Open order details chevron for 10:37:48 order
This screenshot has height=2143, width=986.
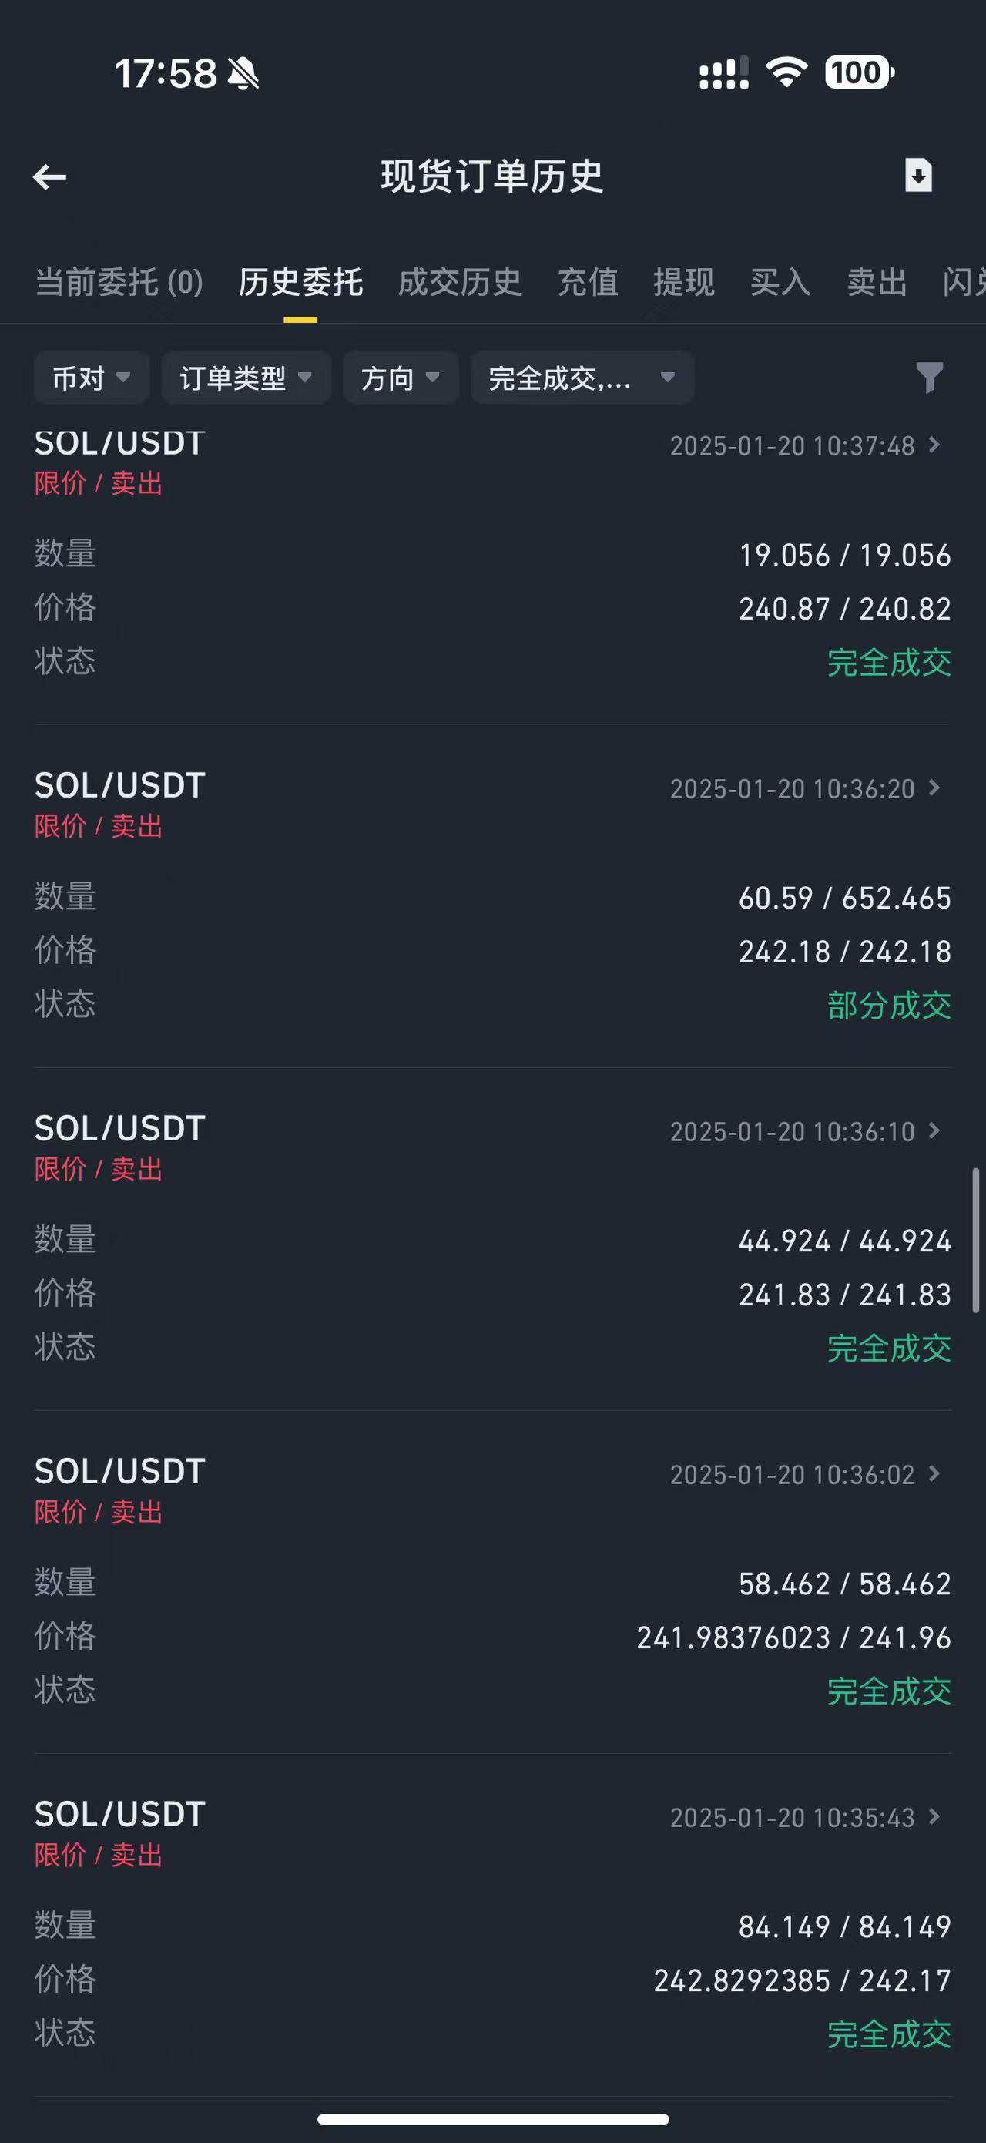[x=934, y=445]
